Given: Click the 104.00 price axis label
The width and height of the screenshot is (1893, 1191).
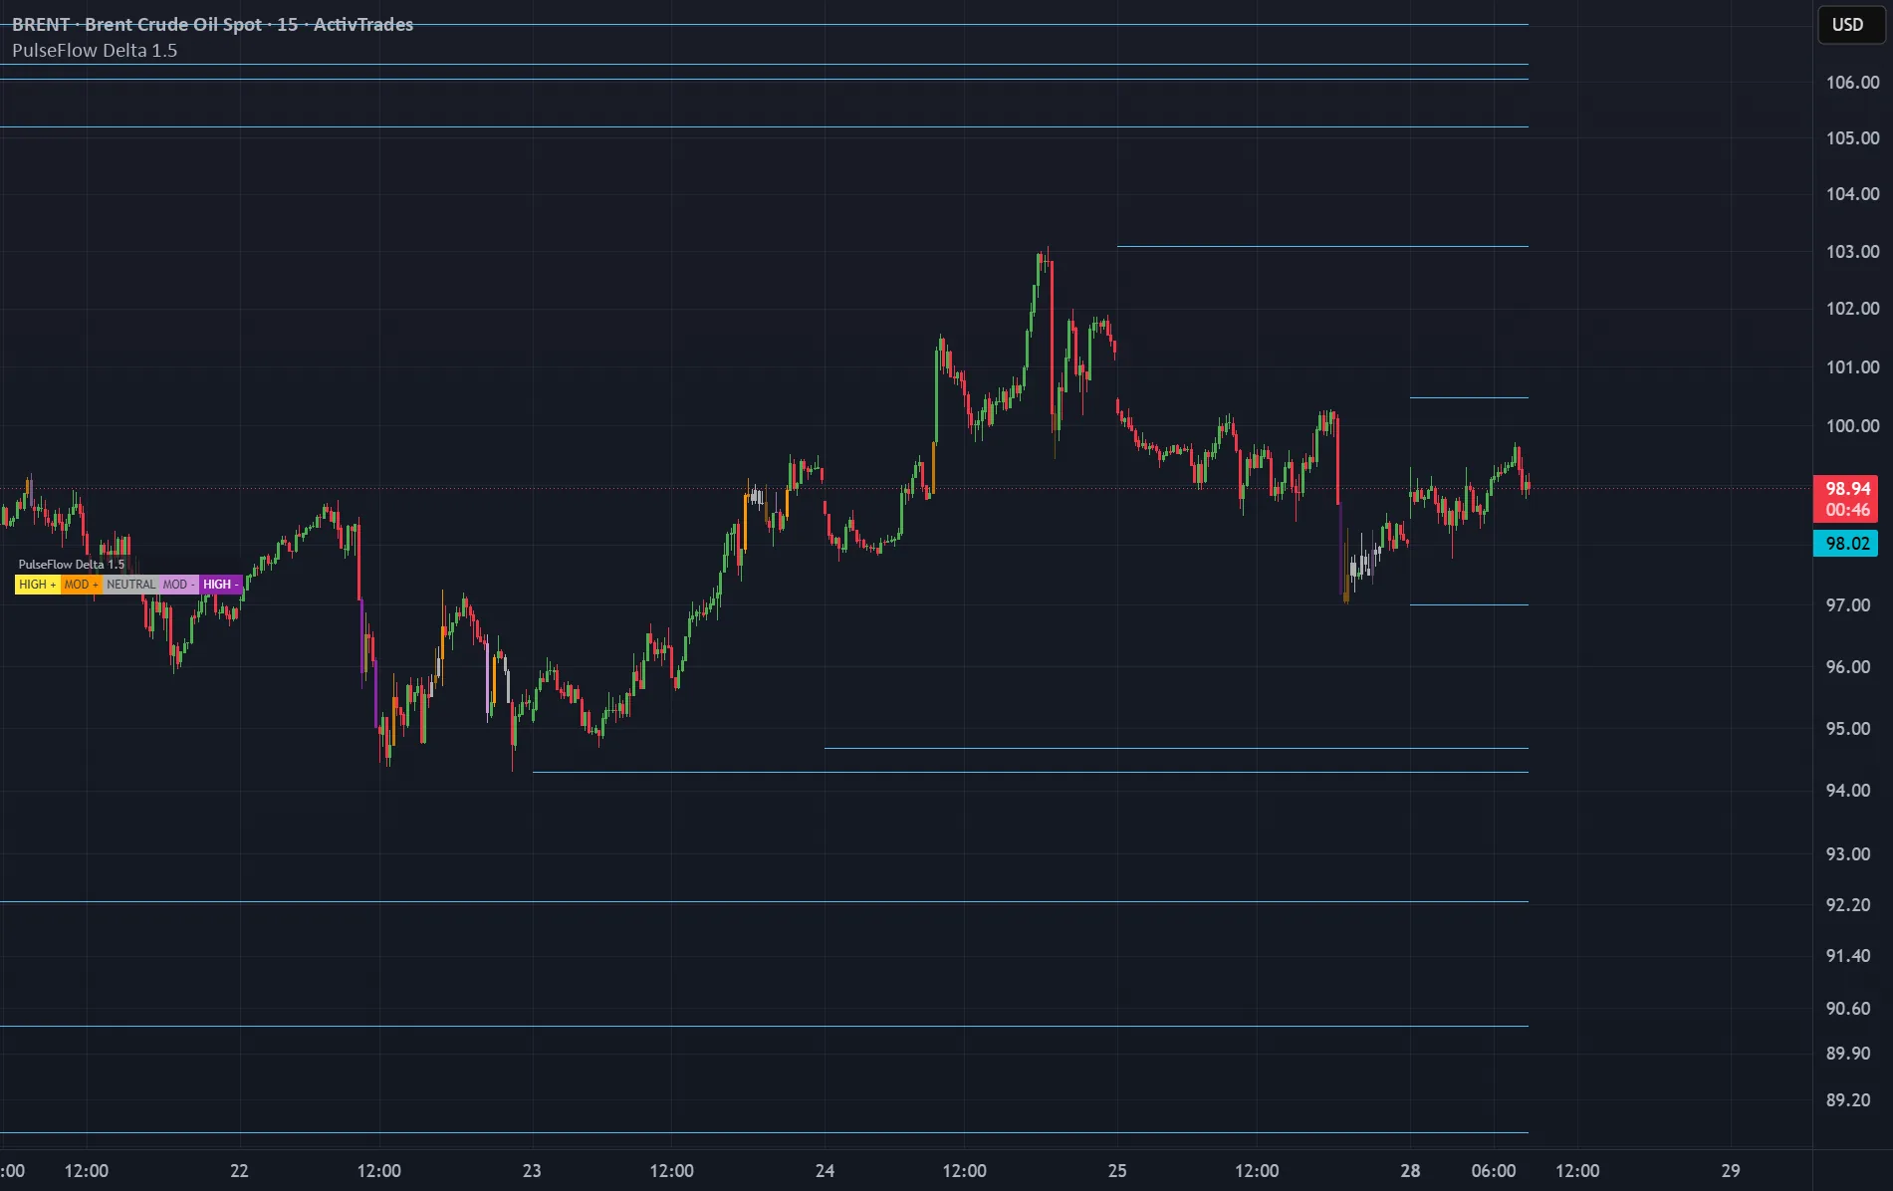Looking at the screenshot, I should 1852,194.
